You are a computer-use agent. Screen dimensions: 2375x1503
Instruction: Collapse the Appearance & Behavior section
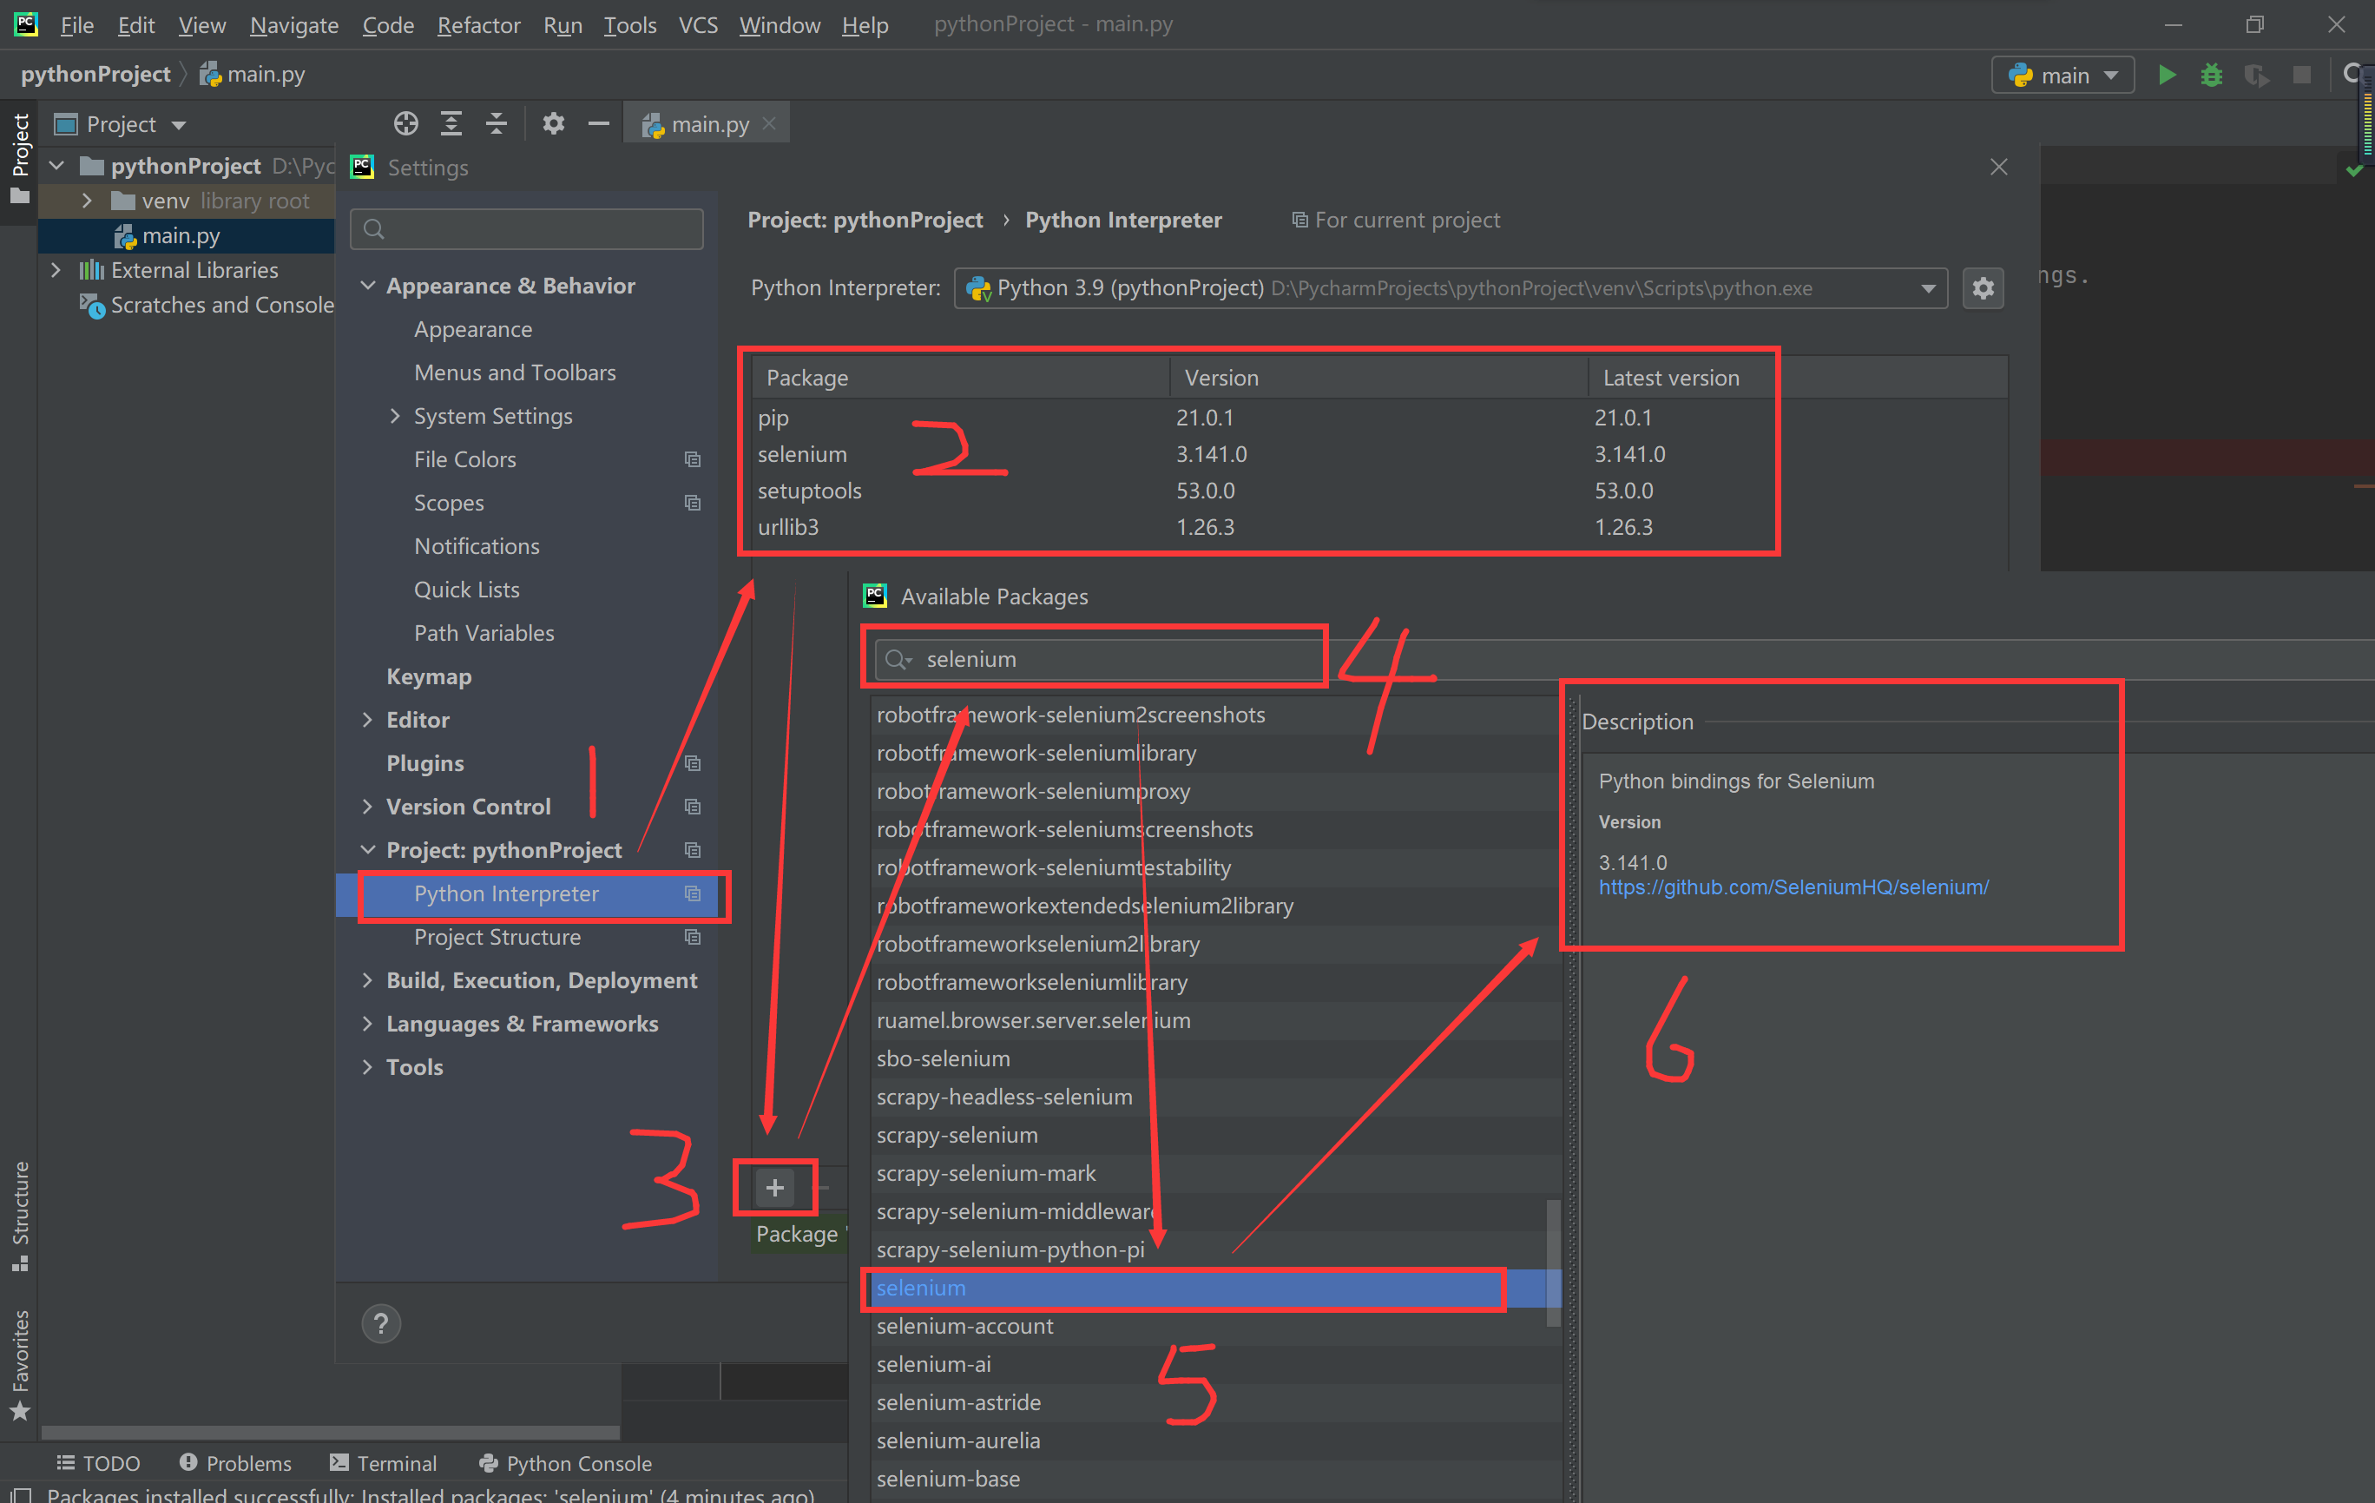click(368, 285)
